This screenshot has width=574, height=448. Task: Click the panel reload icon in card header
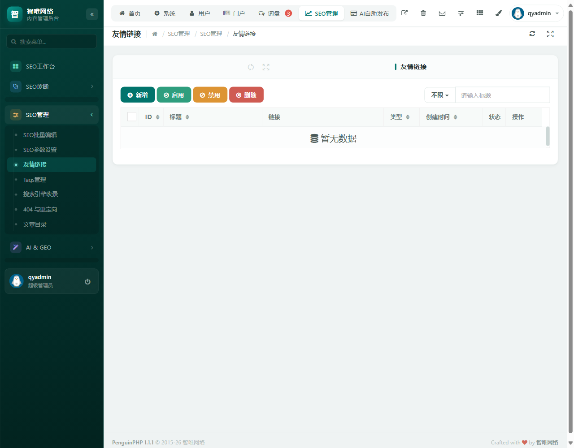(251, 67)
